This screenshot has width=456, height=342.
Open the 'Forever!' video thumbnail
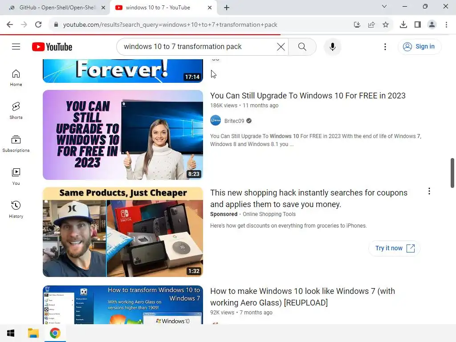123,71
